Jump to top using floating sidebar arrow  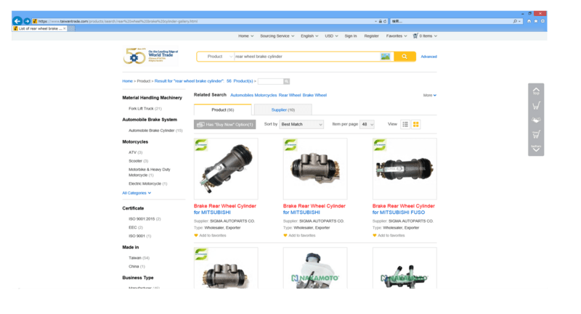click(536, 91)
